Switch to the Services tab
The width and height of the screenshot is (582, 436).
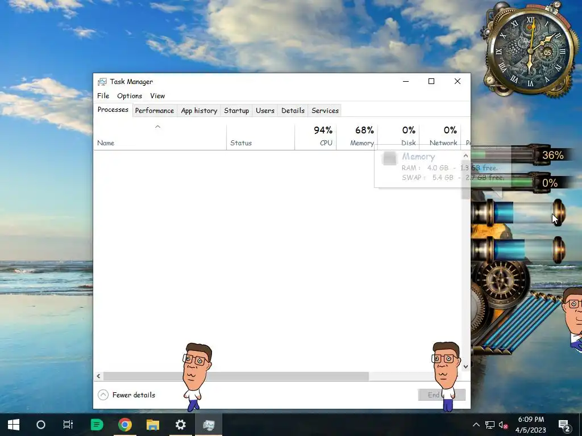325,111
